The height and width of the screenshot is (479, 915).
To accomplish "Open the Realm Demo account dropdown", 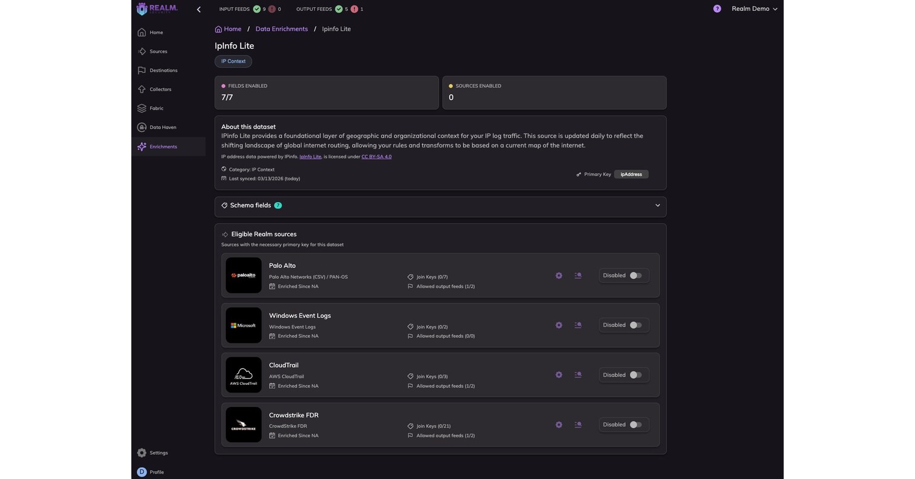I will (755, 9).
